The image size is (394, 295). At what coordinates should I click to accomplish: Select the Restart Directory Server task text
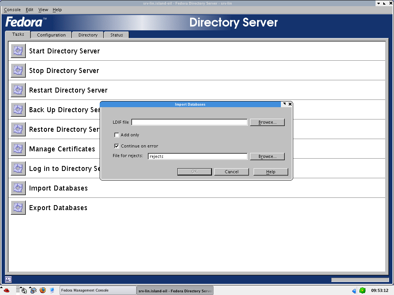[68, 90]
